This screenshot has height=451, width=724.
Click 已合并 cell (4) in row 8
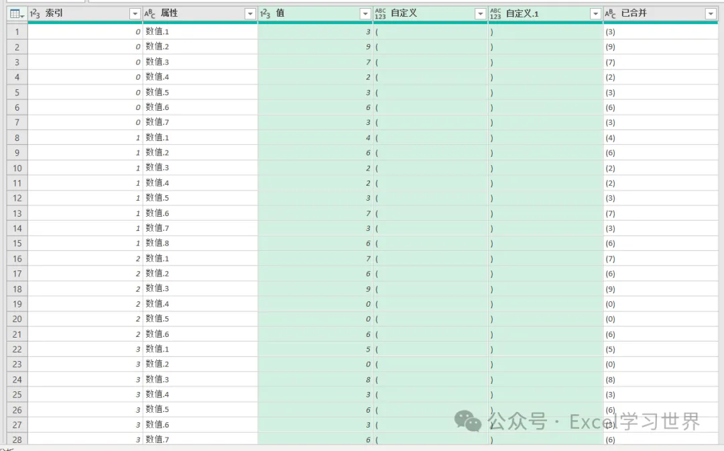[x=660, y=138]
